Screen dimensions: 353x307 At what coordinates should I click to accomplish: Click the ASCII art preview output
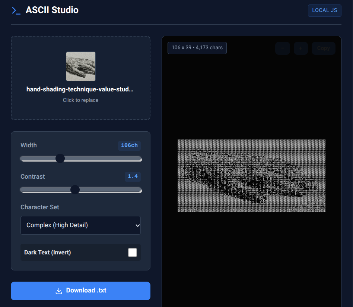tap(251, 176)
